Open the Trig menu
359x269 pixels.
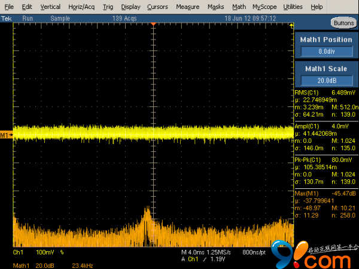tap(108, 7)
